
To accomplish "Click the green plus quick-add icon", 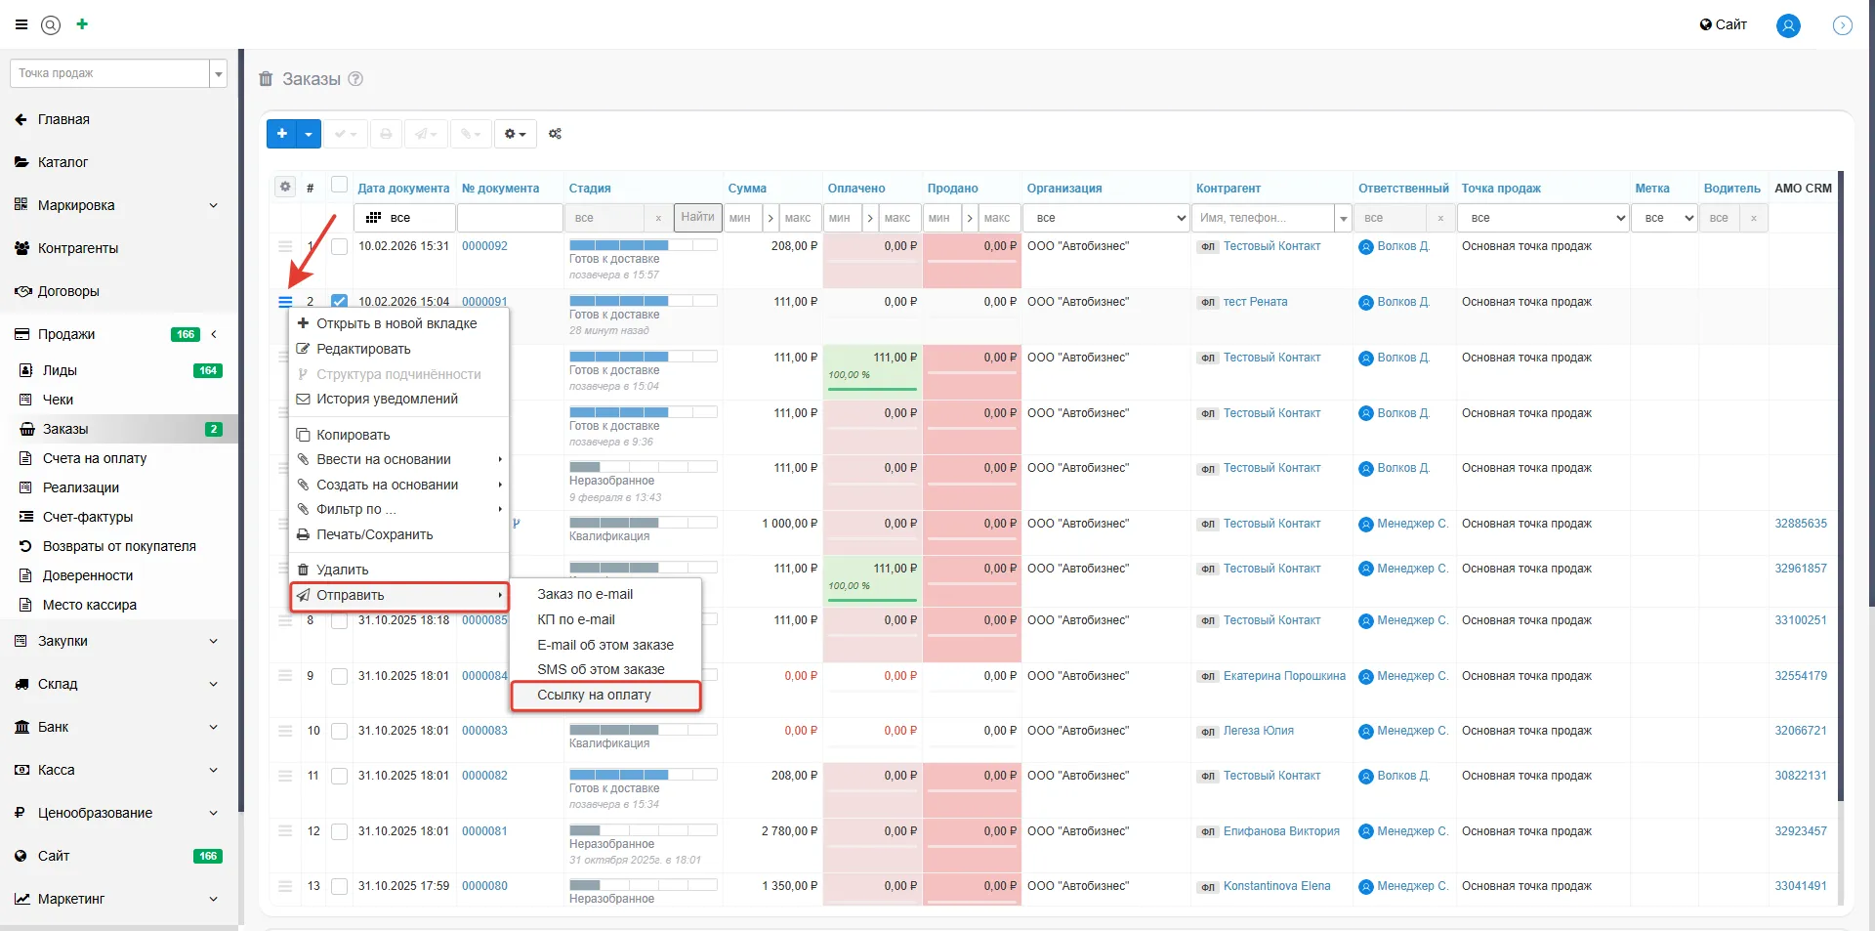I will click(x=82, y=24).
